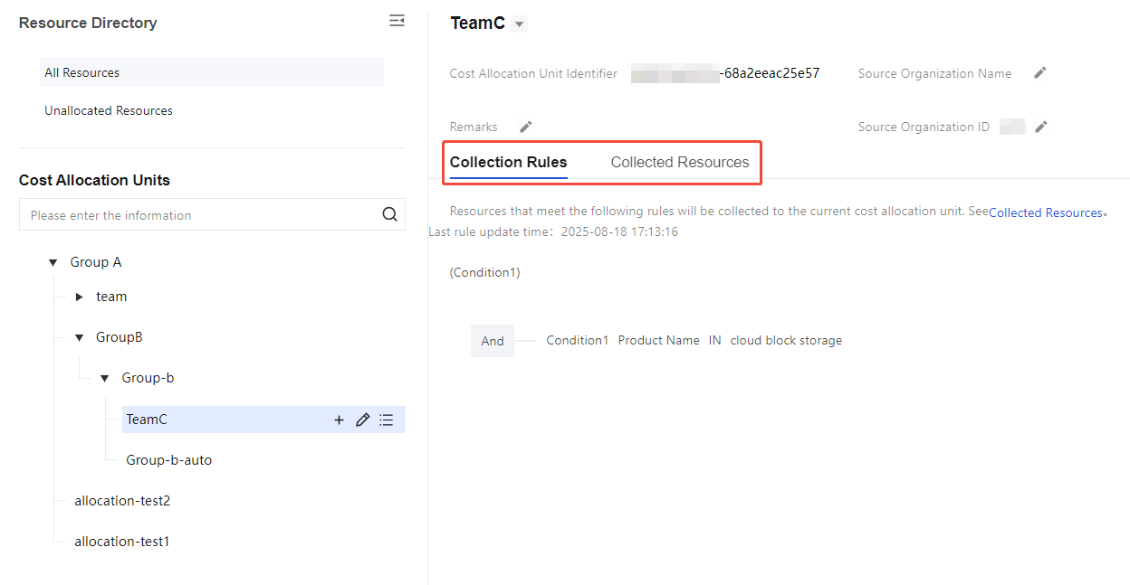Open Unallocated Resources
The height and width of the screenshot is (585, 1130).
point(109,110)
